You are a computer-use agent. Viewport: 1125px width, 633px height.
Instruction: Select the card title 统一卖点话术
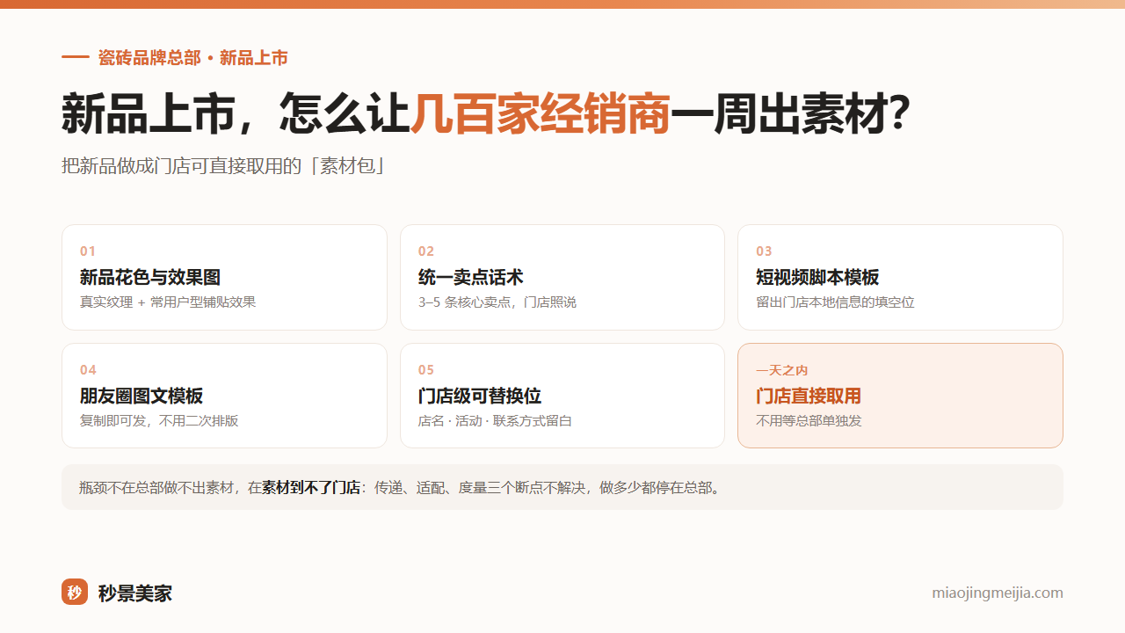point(471,277)
